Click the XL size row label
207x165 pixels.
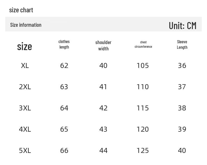25,66
